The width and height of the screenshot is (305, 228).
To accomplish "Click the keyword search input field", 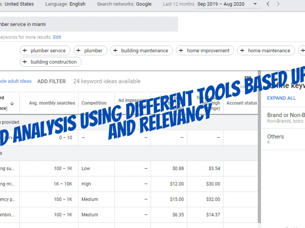I will click(x=89, y=24).
